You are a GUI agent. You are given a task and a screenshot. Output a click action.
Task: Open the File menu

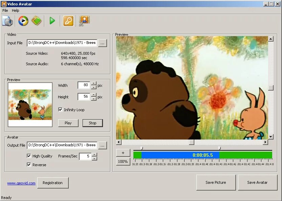click(x=5, y=10)
